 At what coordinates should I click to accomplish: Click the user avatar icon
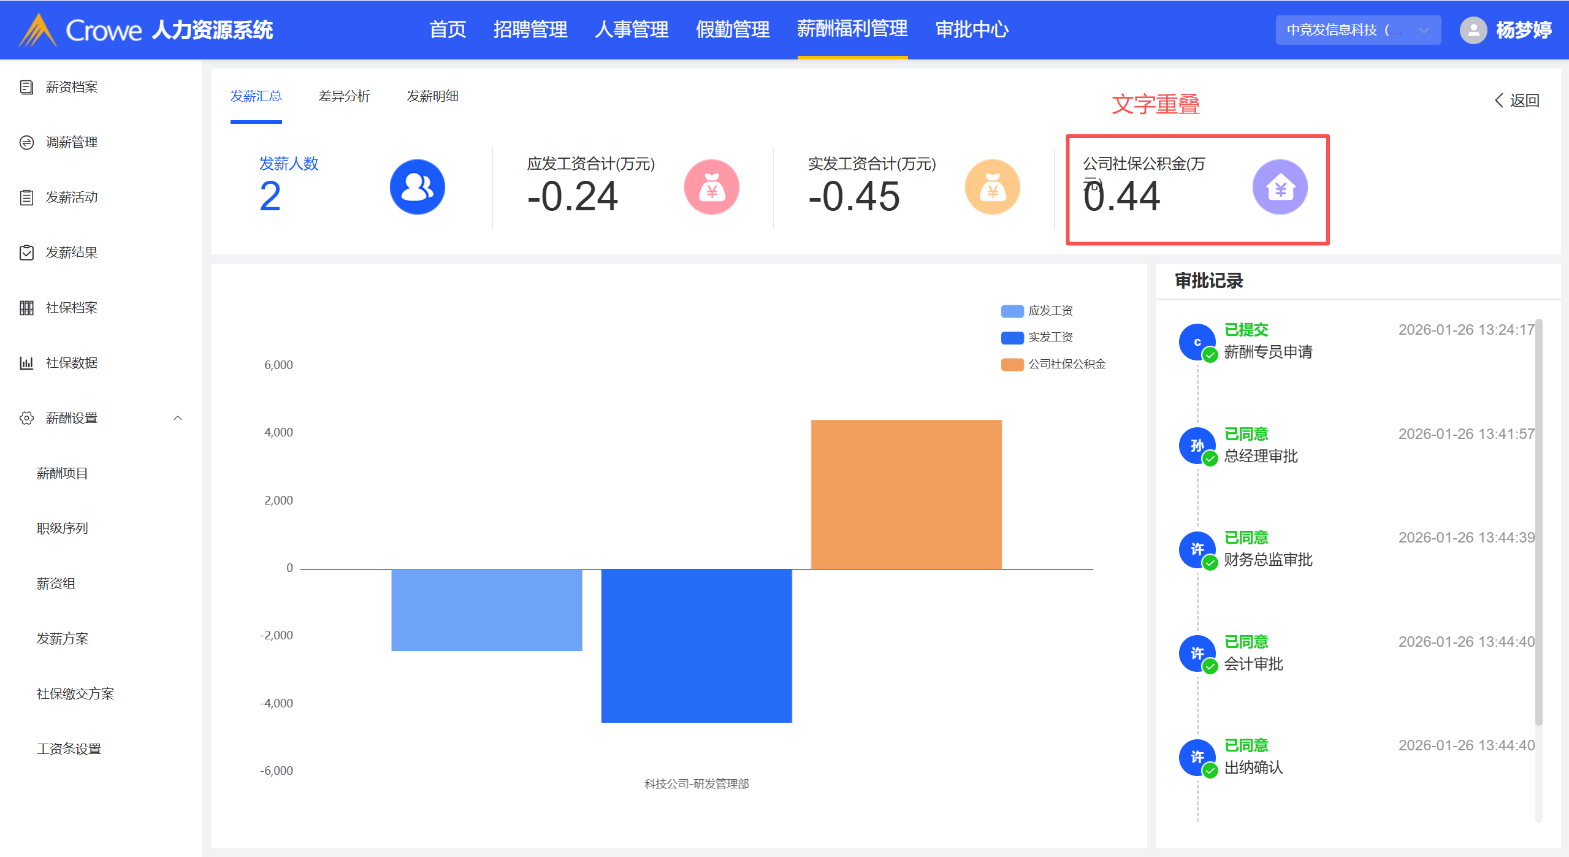(x=1473, y=30)
